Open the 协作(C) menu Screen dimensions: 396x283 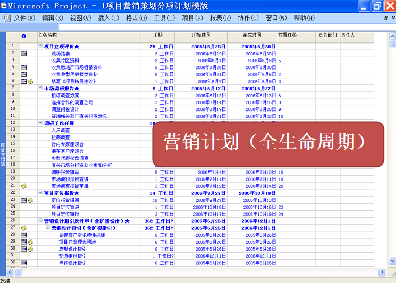(248, 18)
